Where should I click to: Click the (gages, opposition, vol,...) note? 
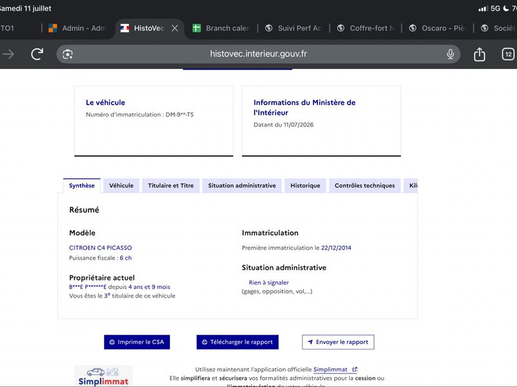coord(277,292)
